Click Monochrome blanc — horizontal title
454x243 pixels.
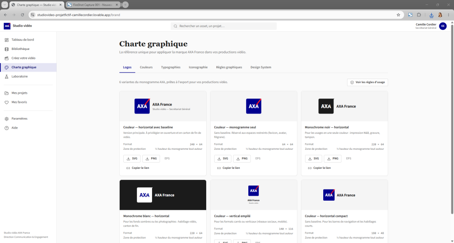pyautogui.click(x=146, y=216)
